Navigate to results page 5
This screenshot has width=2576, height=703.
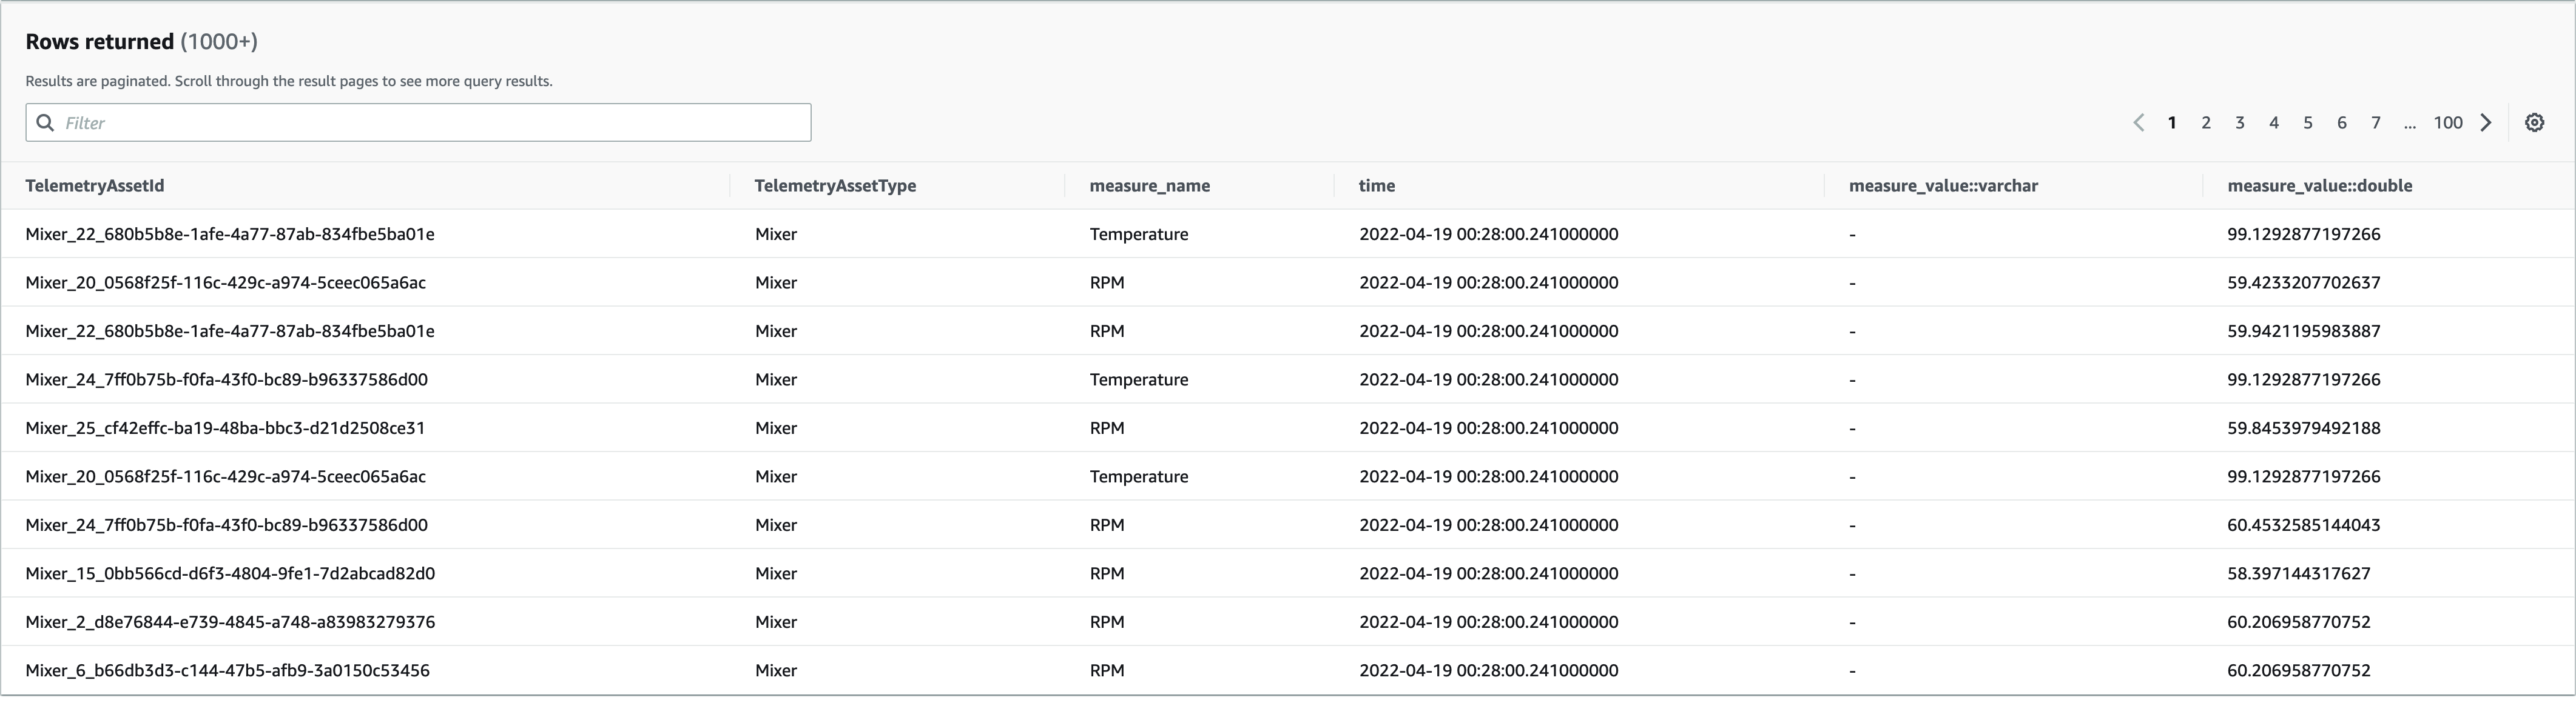tap(2307, 123)
